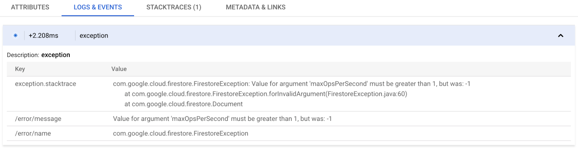
Task: Select the /error/message key cell
Action: point(38,119)
